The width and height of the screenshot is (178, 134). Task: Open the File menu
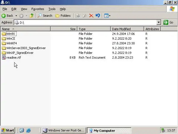coord(5,9)
